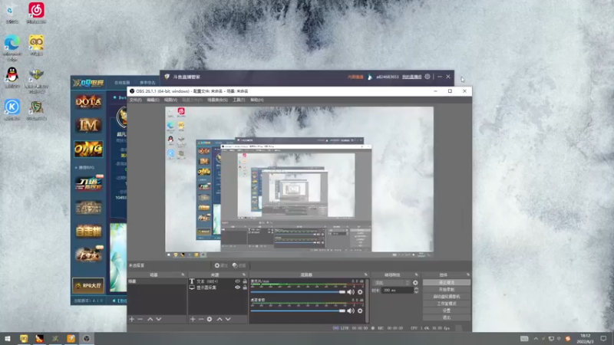Pop out the 混音器 dock panel

366,274
